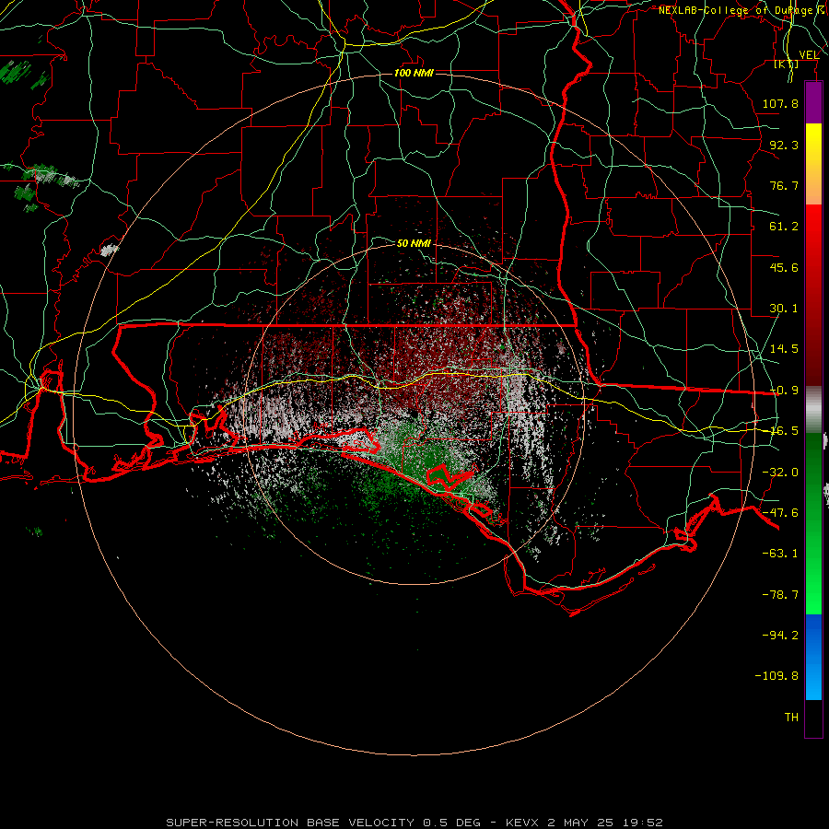Pick the purple segment of the velocity color bar
829x829 pixels.
(x=813, y=103)
